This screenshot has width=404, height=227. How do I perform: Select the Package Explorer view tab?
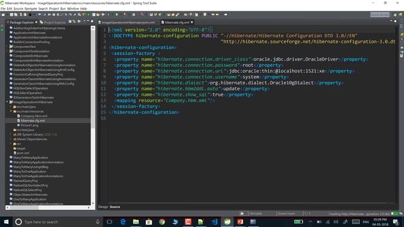[x=21, y=23]
